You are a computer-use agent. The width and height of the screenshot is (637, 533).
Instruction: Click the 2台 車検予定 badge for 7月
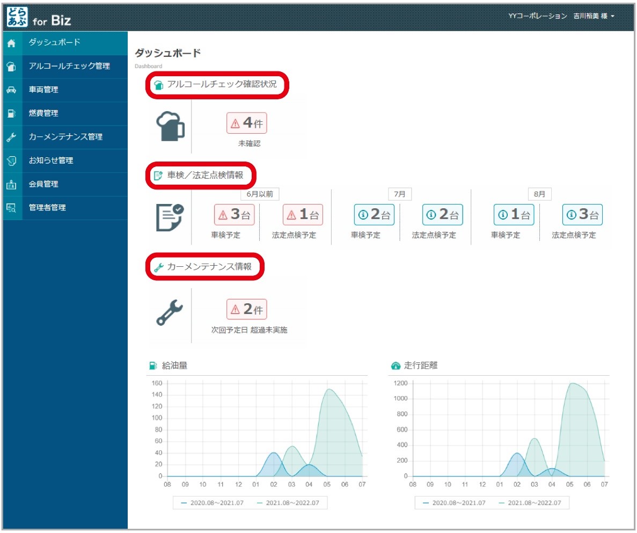click(374, 215)
